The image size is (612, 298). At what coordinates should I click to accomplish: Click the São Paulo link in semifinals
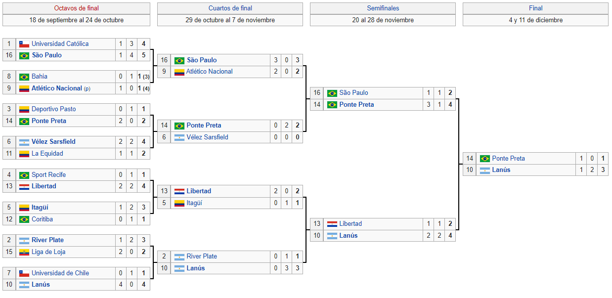pyautogui.click(x=354, y=93)
